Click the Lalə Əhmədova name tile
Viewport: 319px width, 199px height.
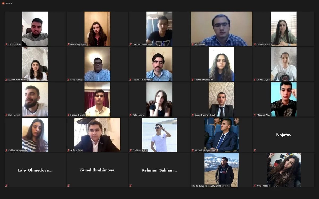pyautogui.click(x=35, y=170)
